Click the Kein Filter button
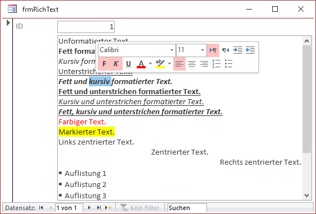Image resolution: width=316 pixels, height=214 pixels. [x=139, y=208]
